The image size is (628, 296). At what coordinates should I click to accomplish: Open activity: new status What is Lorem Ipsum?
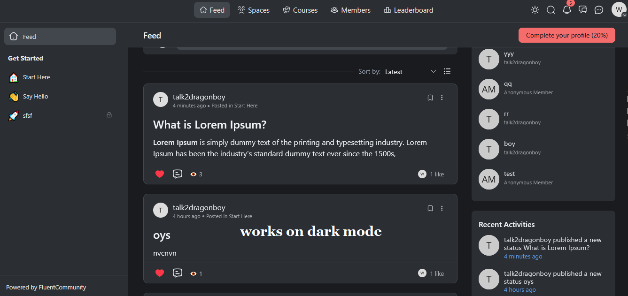(553, 244)
